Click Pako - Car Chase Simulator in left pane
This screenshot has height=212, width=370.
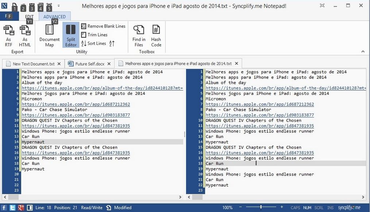click(x=54, y=109)
